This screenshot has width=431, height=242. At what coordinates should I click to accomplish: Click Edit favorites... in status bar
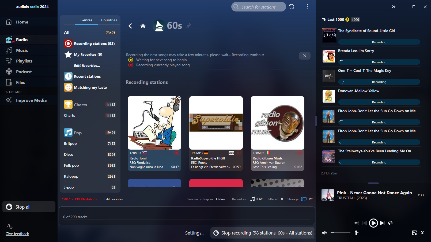coord(115,199)
